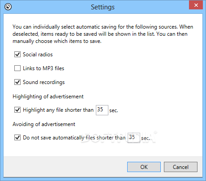
Task: Close the Settings dialog with X
Action: click(196, 5)
